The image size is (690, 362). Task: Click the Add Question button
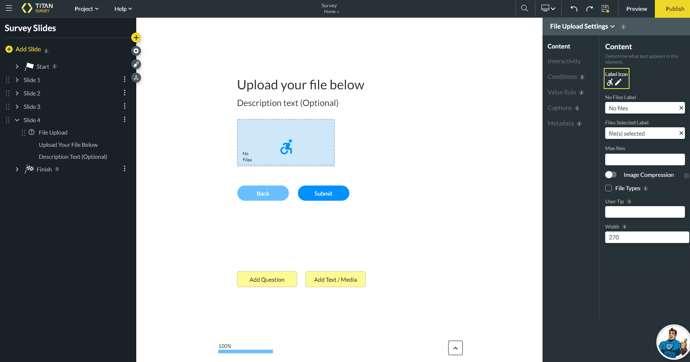pos(267,280)
